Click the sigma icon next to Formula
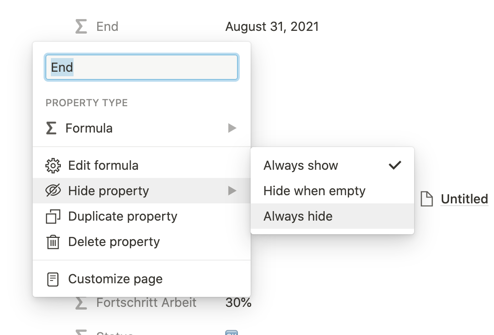The width and height of the screenshot is (494, 335). tap(51, 128)
